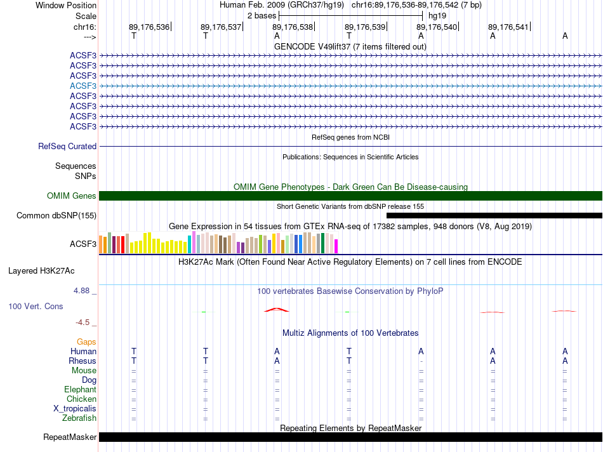Click the OMIM Genes track label
603x452 pixels.
click(72, 196)
